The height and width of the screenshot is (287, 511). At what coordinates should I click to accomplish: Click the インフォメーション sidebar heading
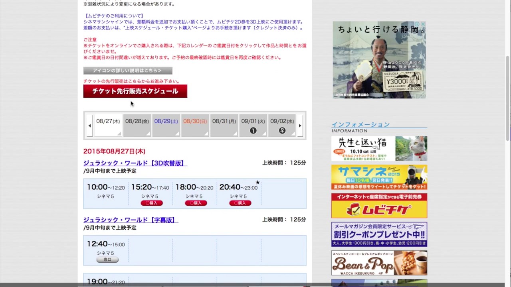[x=360, y=124]
